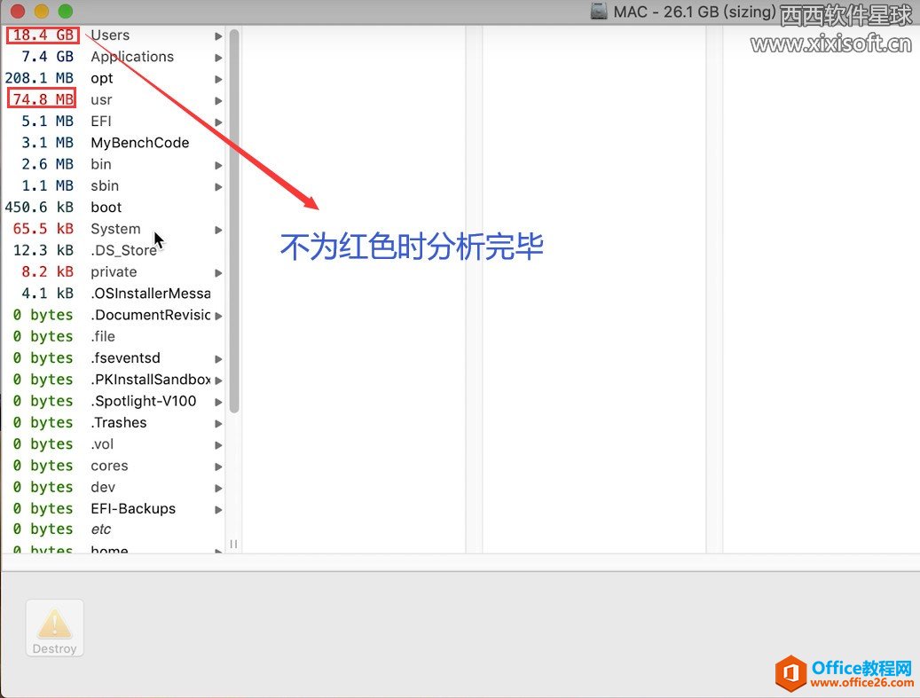Image resolution: width=920 pixels, height=698 pixels.
Task: Close the window with red button
Action: pos(18,12)
